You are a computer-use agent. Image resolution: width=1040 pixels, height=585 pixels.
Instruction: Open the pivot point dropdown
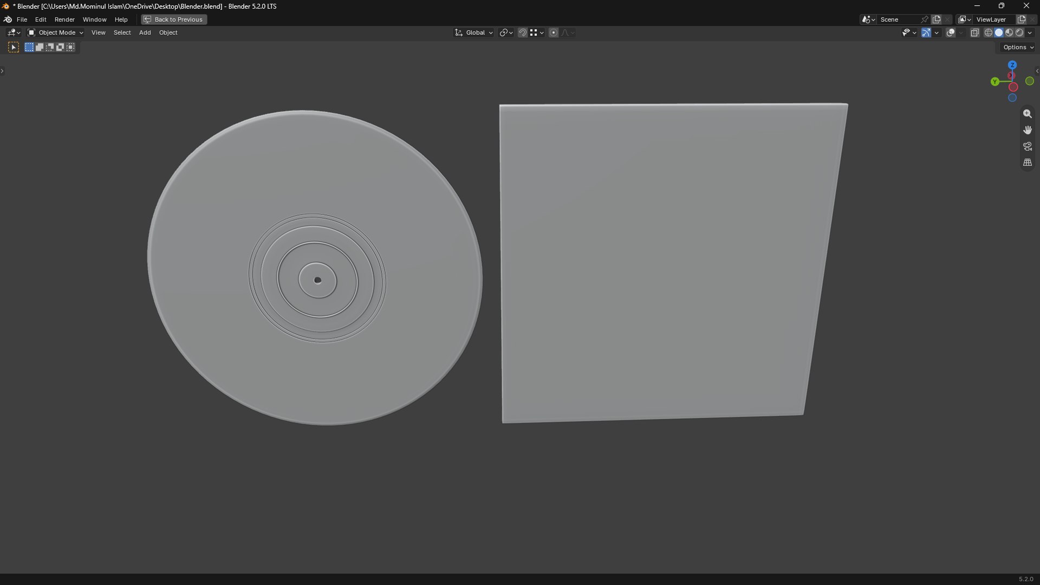point(506,32)
